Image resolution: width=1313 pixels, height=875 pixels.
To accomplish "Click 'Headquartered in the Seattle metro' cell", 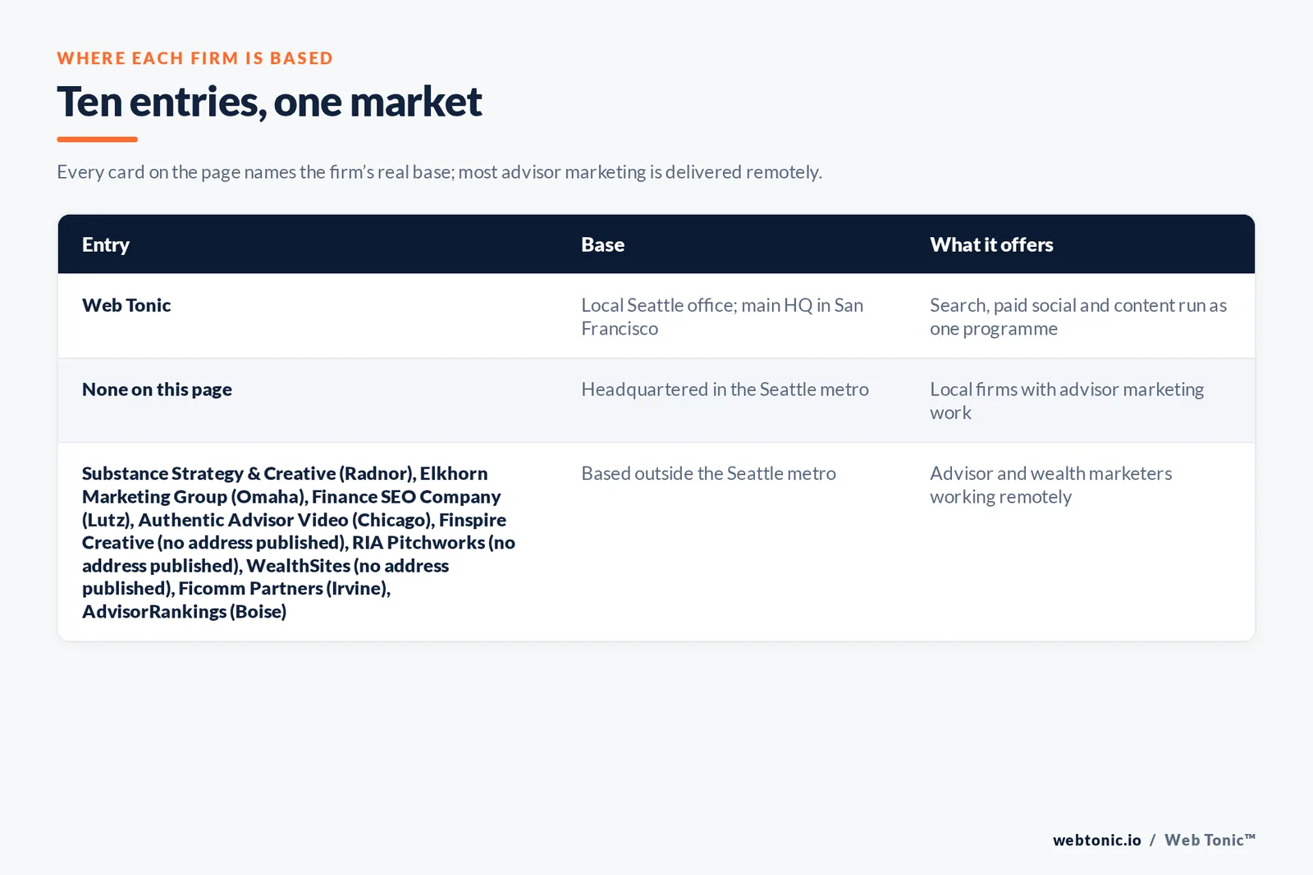I will coord(725,390).
